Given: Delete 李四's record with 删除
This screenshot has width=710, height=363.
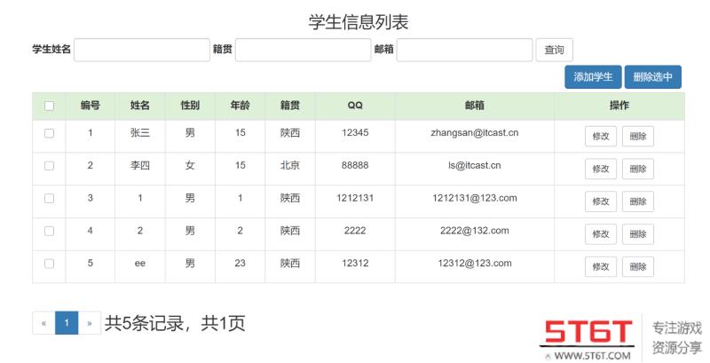Looking at the screenshot, I should point(637,169).
